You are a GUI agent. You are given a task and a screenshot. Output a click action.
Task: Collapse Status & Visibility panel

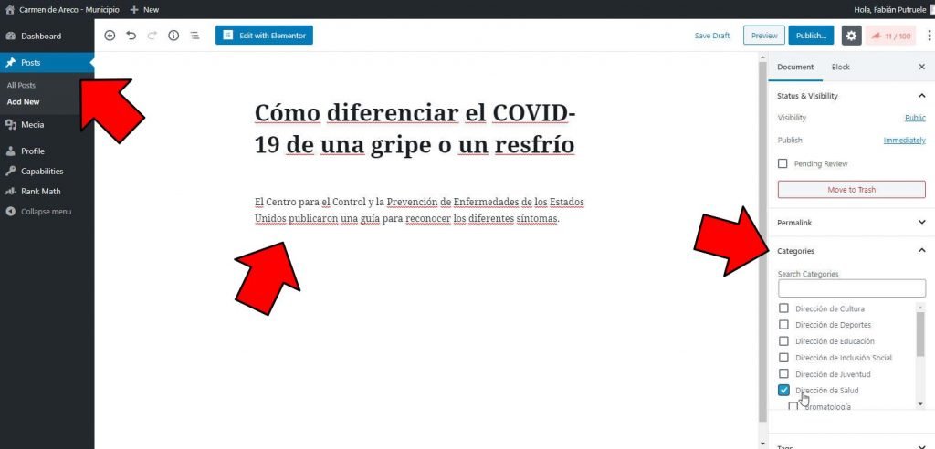pos(922,96)
